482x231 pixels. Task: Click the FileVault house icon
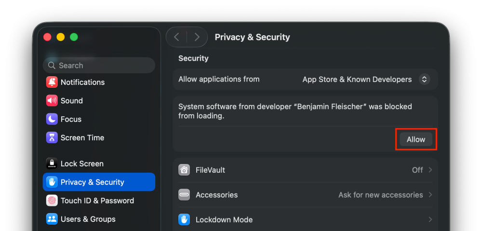pyautogui.click(x=184, y=170)
